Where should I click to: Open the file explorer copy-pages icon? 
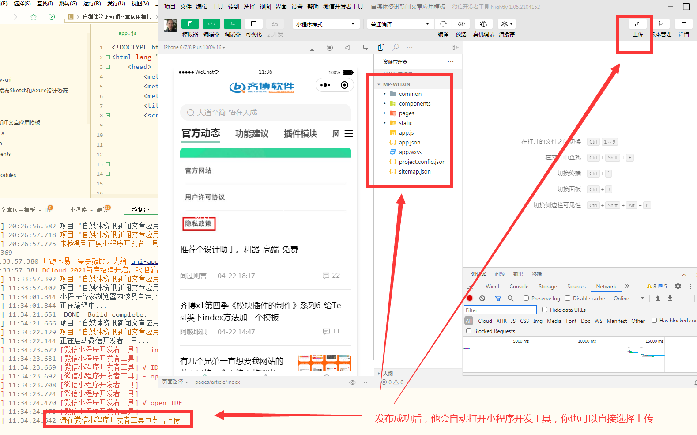(x=381, y=47)
